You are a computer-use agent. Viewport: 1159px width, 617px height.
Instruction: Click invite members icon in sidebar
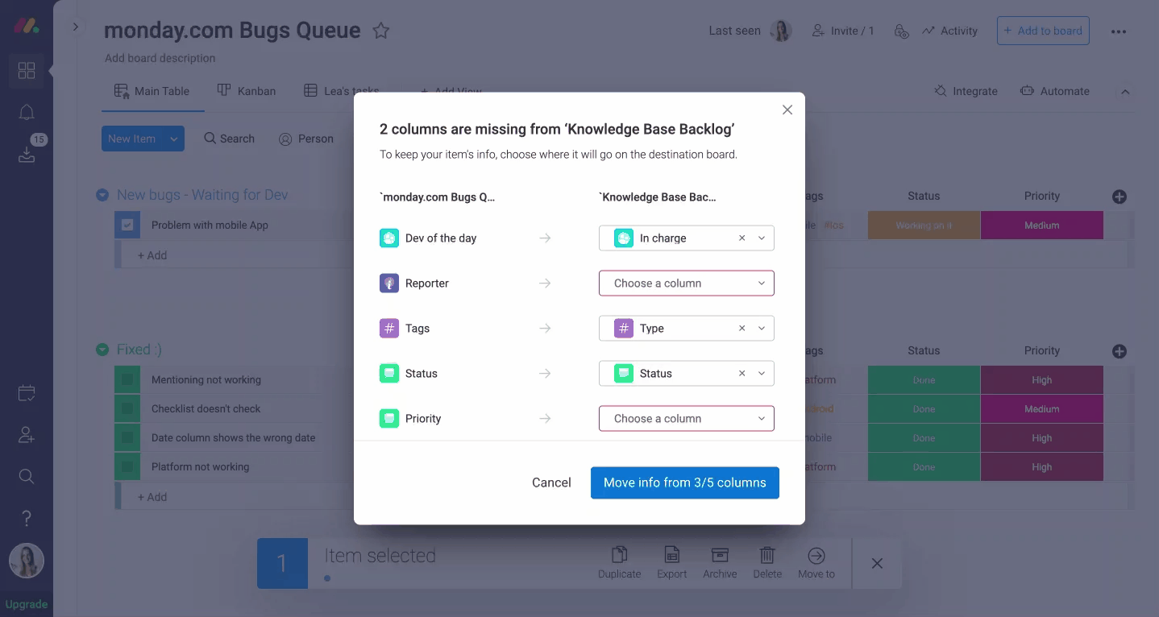(x=27, y=435)
